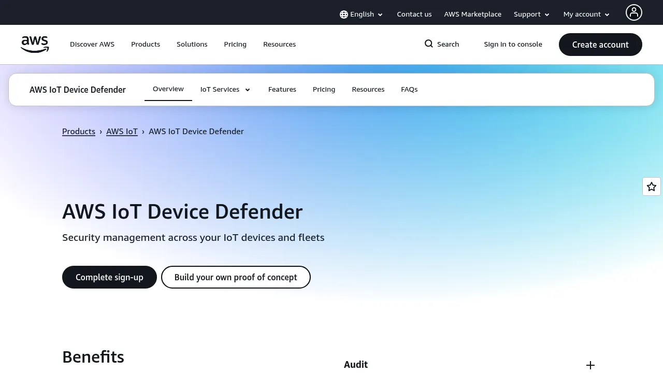Click the magnifying glass search icon

click(x=429, y=44)
